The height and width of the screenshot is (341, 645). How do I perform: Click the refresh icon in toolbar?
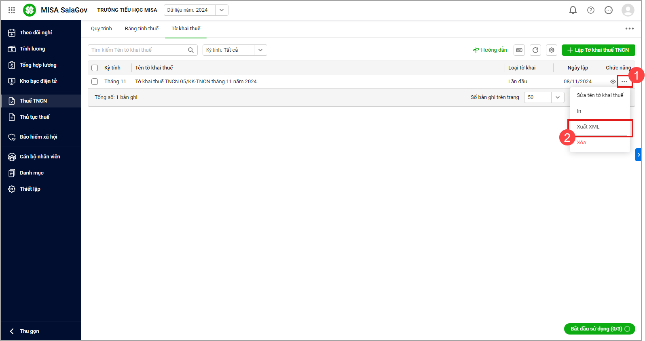(535, 50)
